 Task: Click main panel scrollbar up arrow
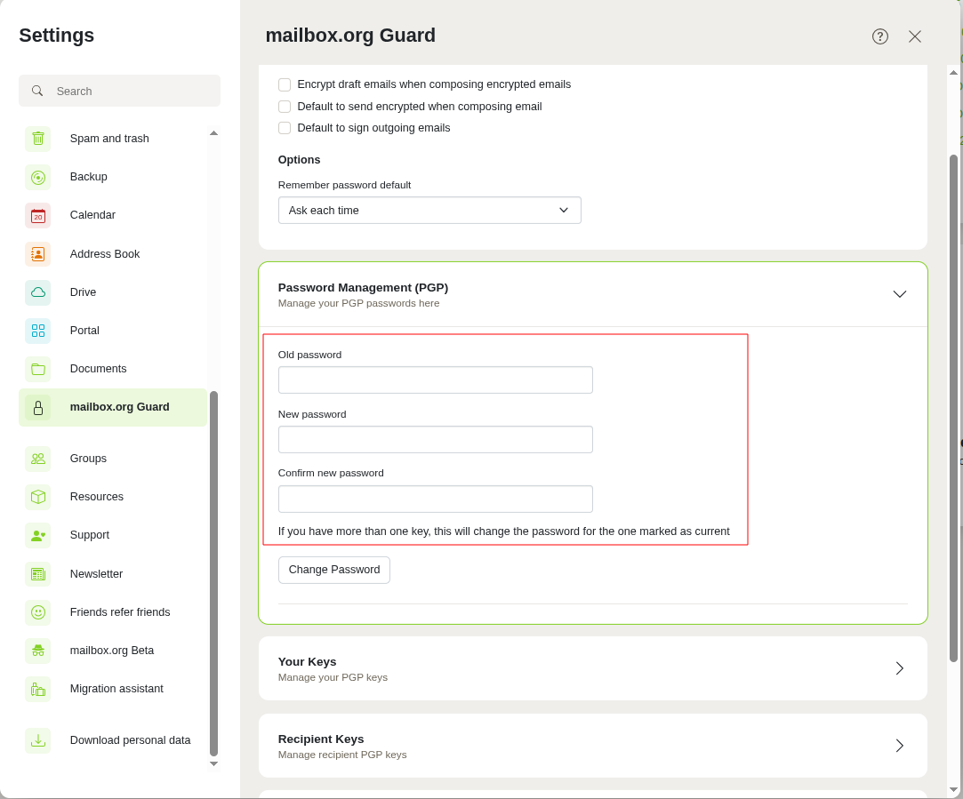[x=953, y=72]
